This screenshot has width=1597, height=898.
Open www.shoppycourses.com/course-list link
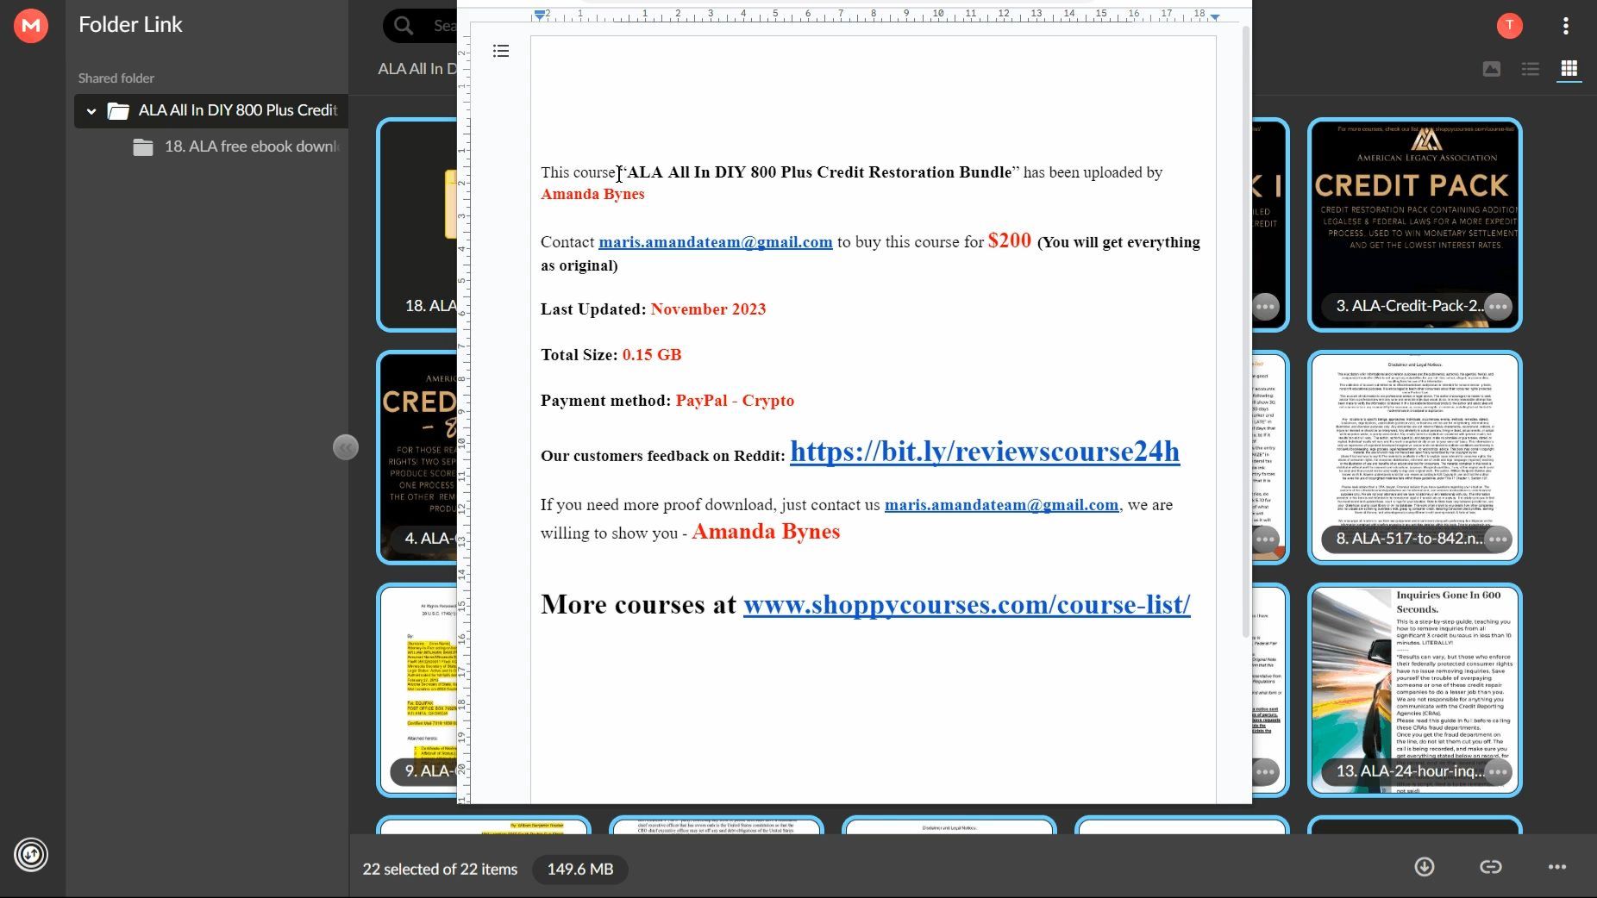pos(967,604)
